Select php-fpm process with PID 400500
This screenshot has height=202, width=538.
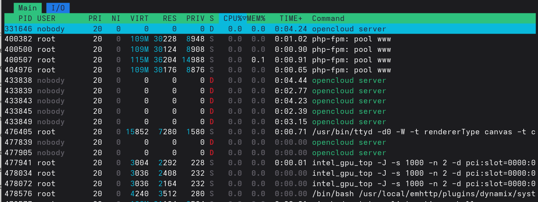pos(270,50)
